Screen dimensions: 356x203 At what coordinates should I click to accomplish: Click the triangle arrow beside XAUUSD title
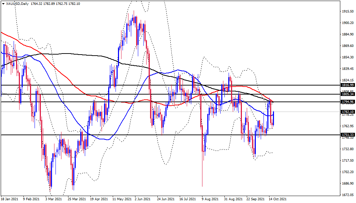click(3, 4)
